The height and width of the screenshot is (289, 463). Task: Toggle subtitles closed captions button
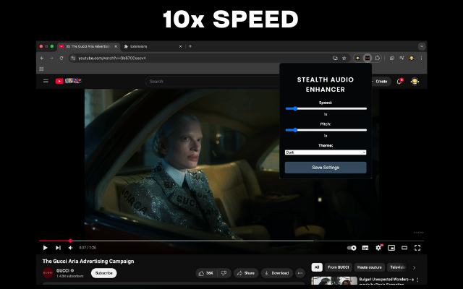[x=365, y=248]
